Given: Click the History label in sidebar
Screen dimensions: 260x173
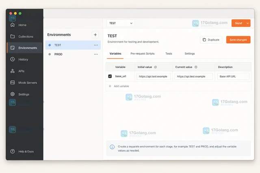Looking at the screenshot, I should [x=23, y=60].
